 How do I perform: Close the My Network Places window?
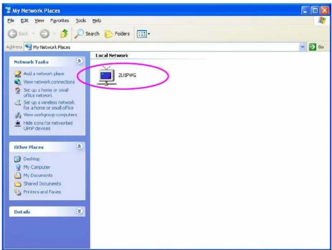[325, 11]
